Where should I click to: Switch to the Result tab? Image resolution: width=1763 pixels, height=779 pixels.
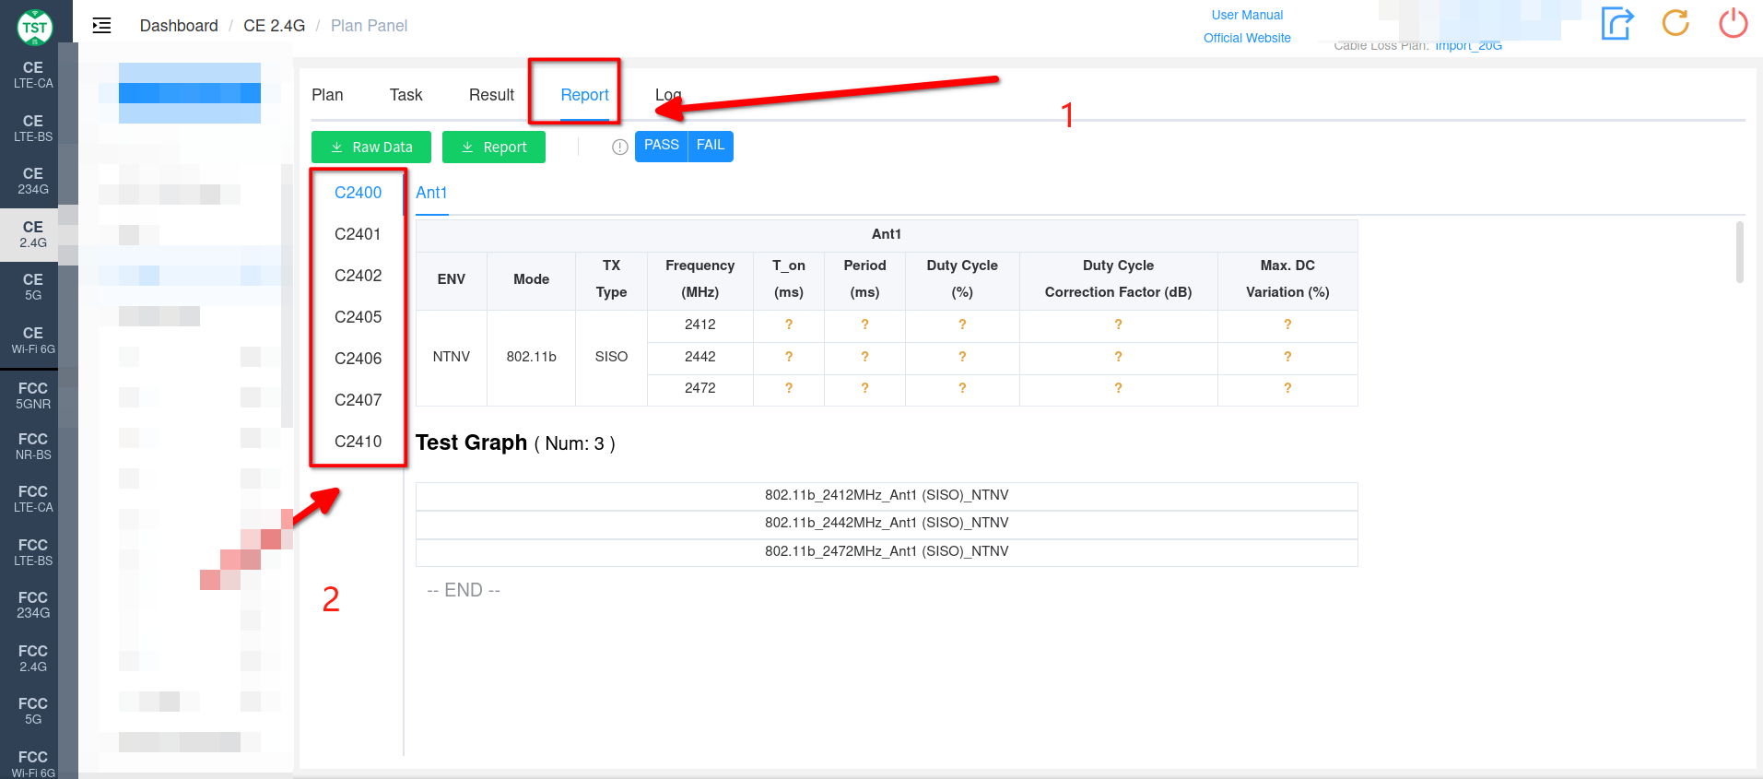[x=491, y=95]
